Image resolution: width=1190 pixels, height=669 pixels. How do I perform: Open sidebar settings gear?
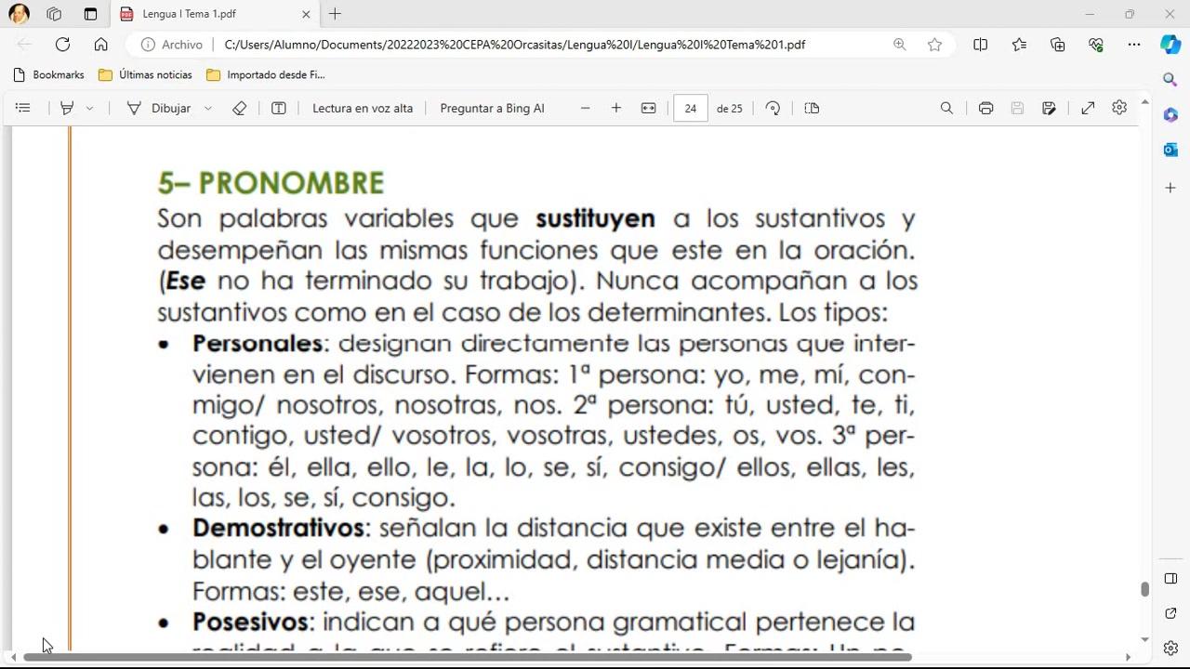1170,648
